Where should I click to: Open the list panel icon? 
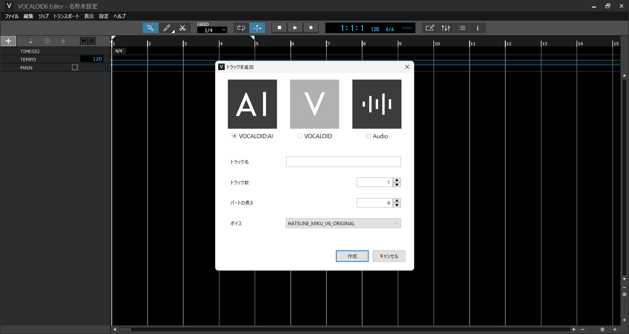coord(462,28)
